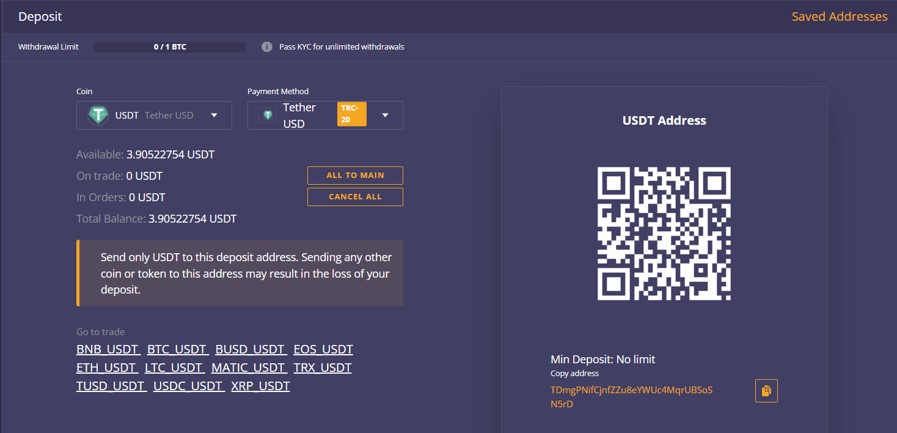The image size is (897, 433).
Task: Click the CANCEL ALL button
Action: pyautogui.click(x=355, y=197)
